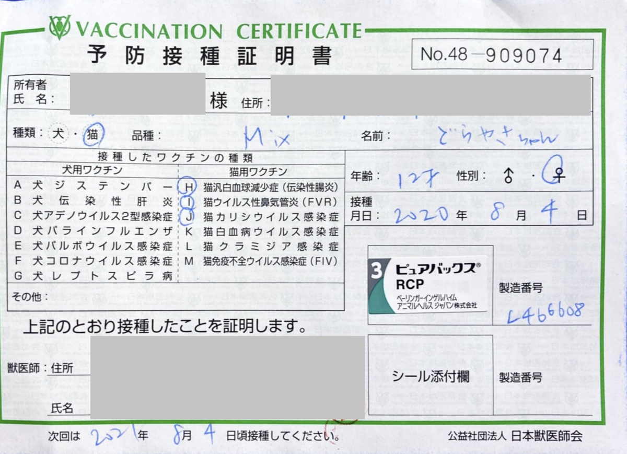Select row E 犬パルボウイルス感染症
Screen dimensions: 627x454
[93, 246]
